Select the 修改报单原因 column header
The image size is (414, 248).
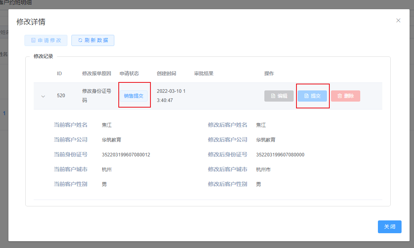tap(97, 74)
